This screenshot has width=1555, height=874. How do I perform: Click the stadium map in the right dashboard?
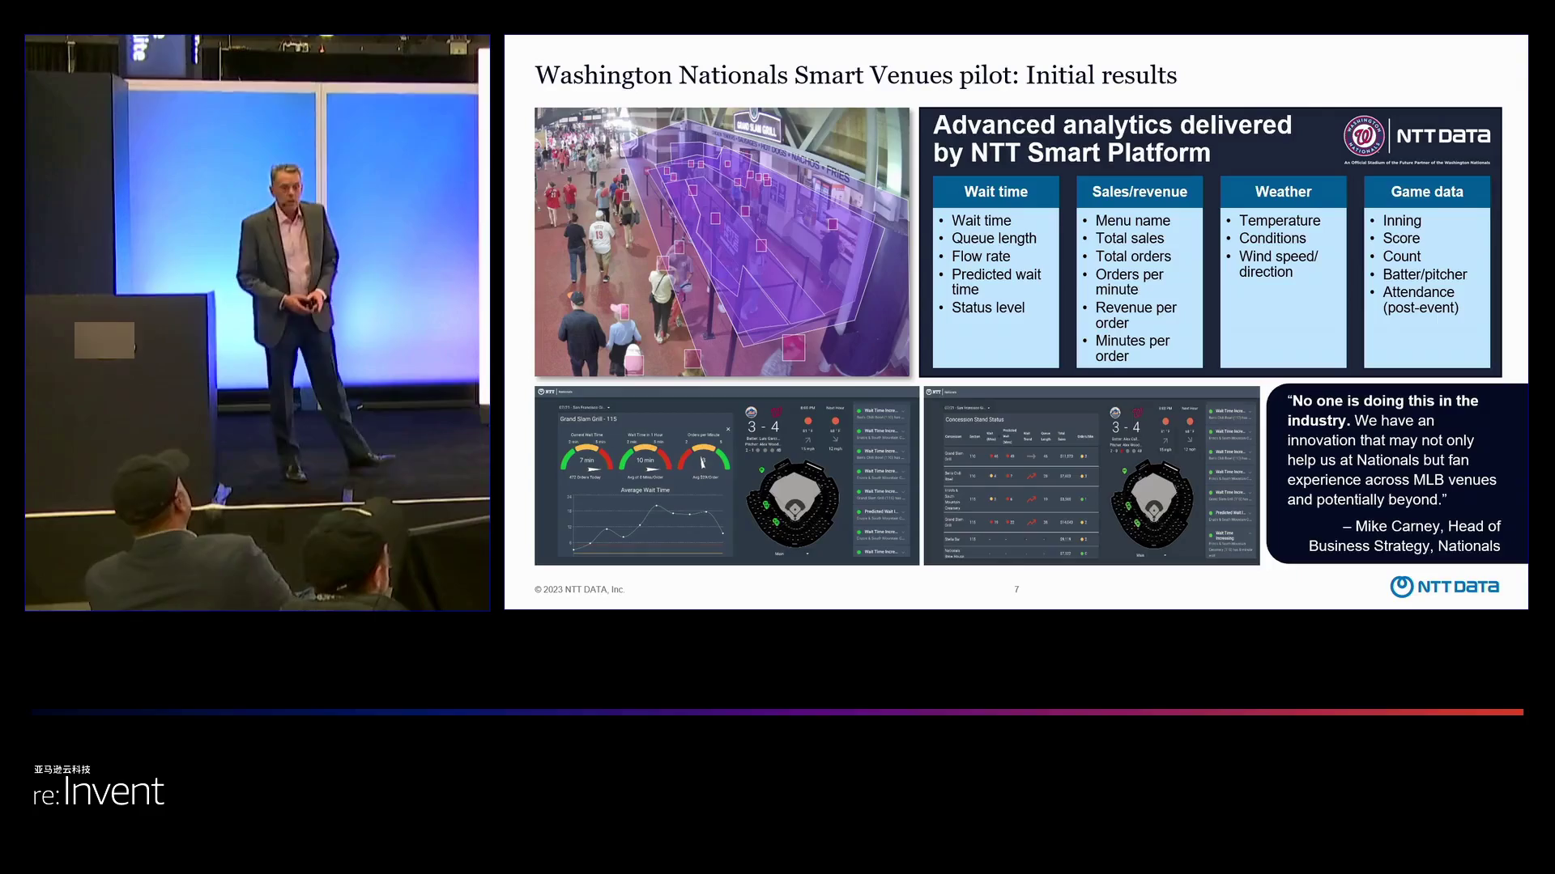point(1153,504)
